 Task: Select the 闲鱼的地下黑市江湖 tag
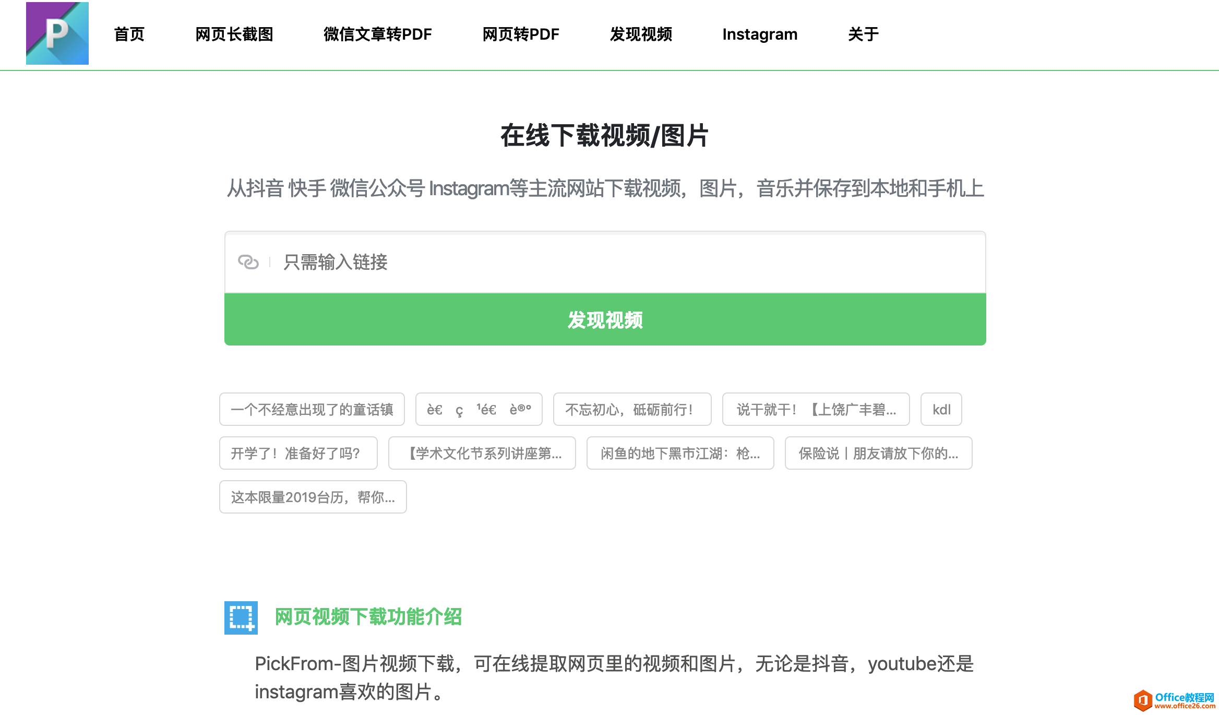point(679,453)
